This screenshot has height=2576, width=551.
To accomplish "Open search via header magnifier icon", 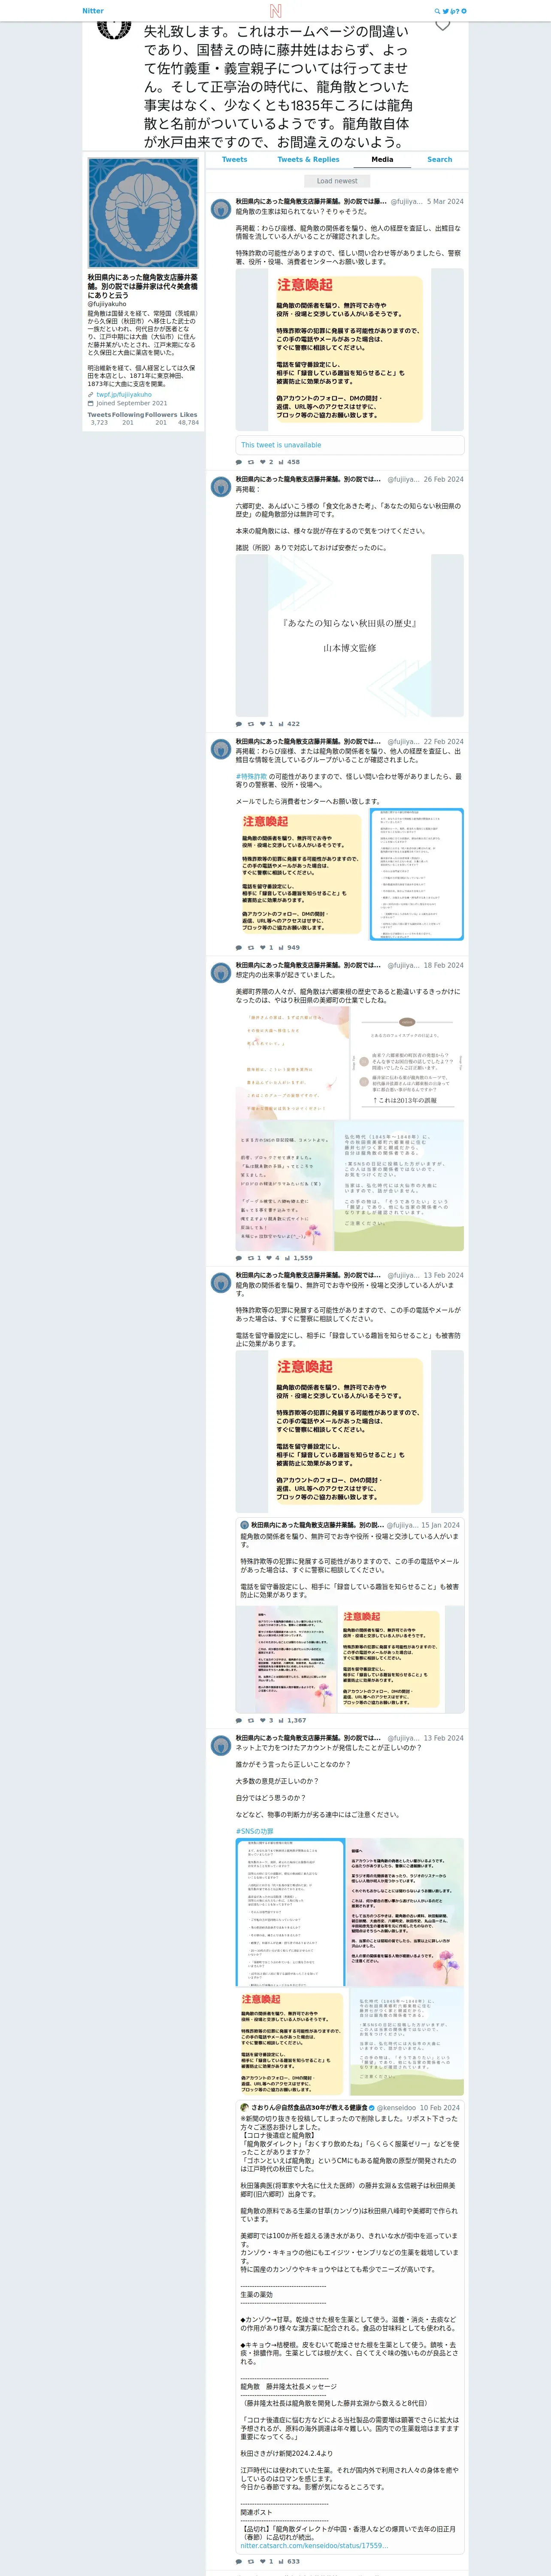I will coord(437,11).
